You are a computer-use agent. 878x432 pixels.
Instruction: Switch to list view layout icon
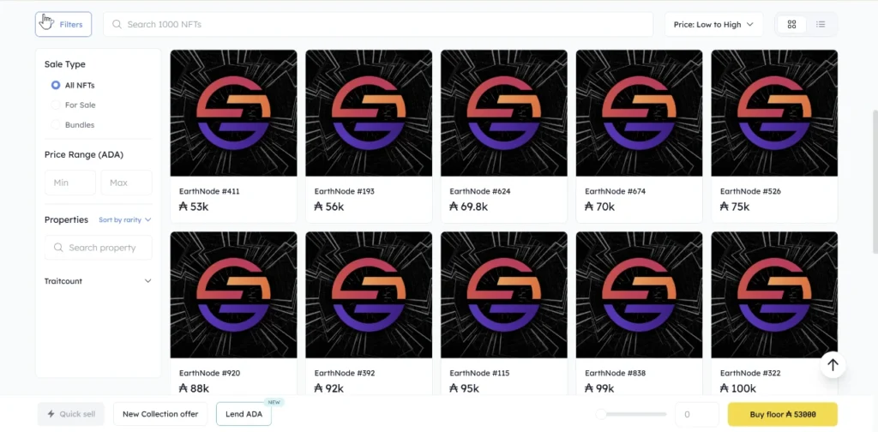tap(821, 24)
